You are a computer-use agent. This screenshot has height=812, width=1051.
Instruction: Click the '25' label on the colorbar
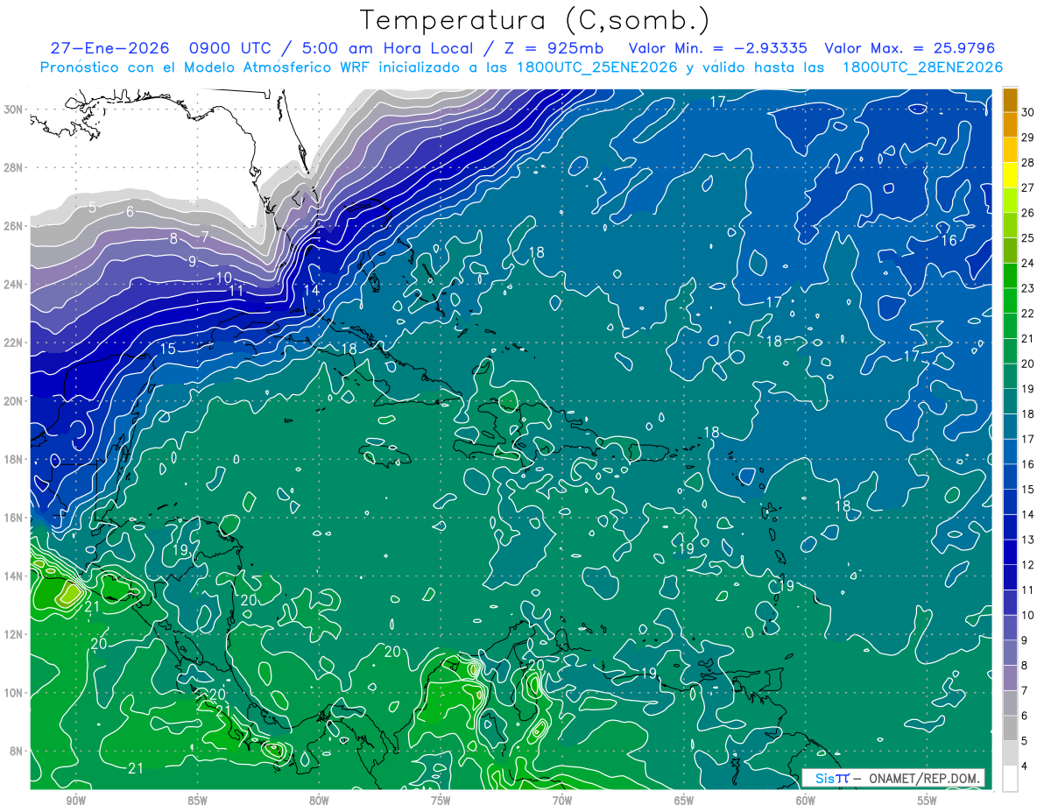click(1028, 238)
